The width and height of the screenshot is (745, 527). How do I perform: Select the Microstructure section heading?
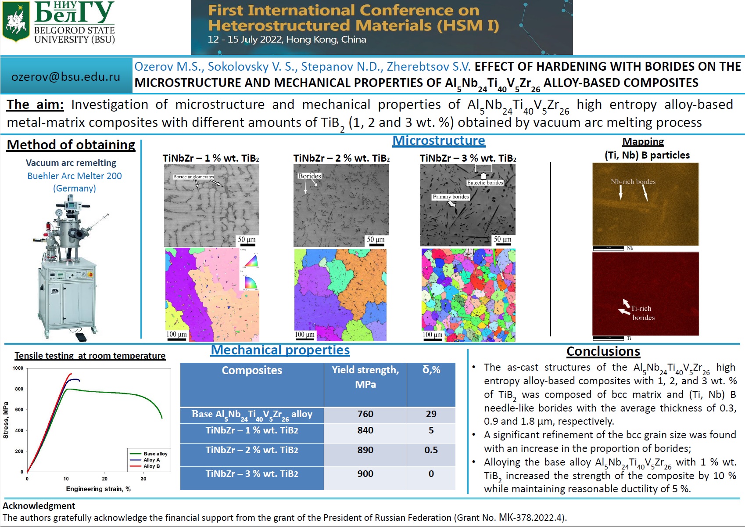pos(438,141)
